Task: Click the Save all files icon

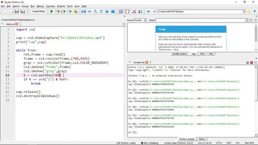Action: click(x=23, y=11)
